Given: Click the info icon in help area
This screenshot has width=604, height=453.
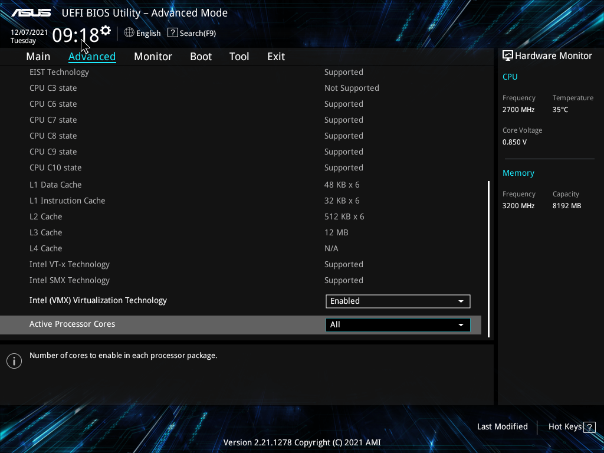Looking at the screenshot, I should (x=14, y=361).
